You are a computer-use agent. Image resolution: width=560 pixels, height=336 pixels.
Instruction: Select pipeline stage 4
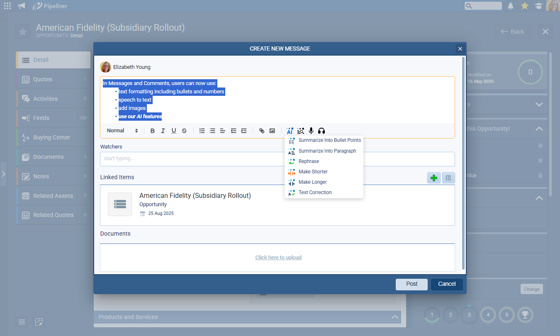[488, 315]
